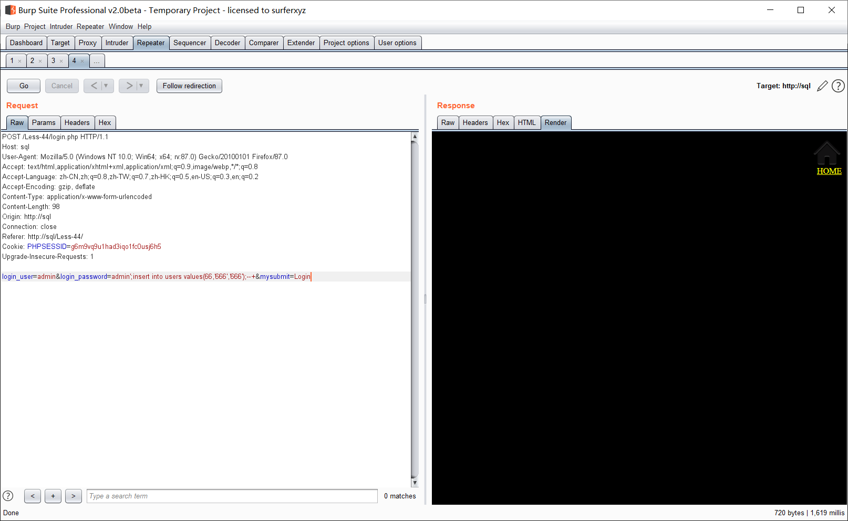Click the POST body payload line

coord(157,277)
